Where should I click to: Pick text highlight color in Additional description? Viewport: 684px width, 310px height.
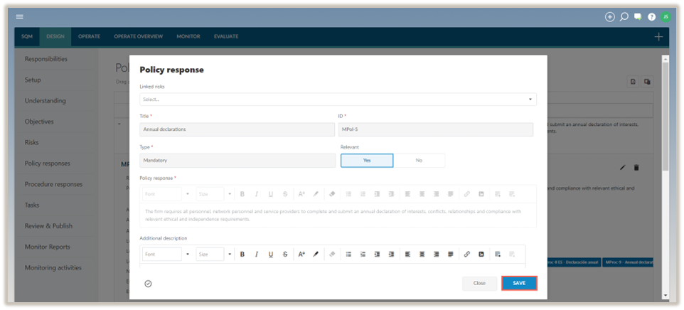coord(316,254)
